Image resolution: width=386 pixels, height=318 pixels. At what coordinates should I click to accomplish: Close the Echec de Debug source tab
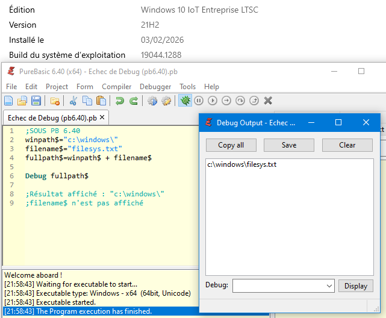coord(102,117)
